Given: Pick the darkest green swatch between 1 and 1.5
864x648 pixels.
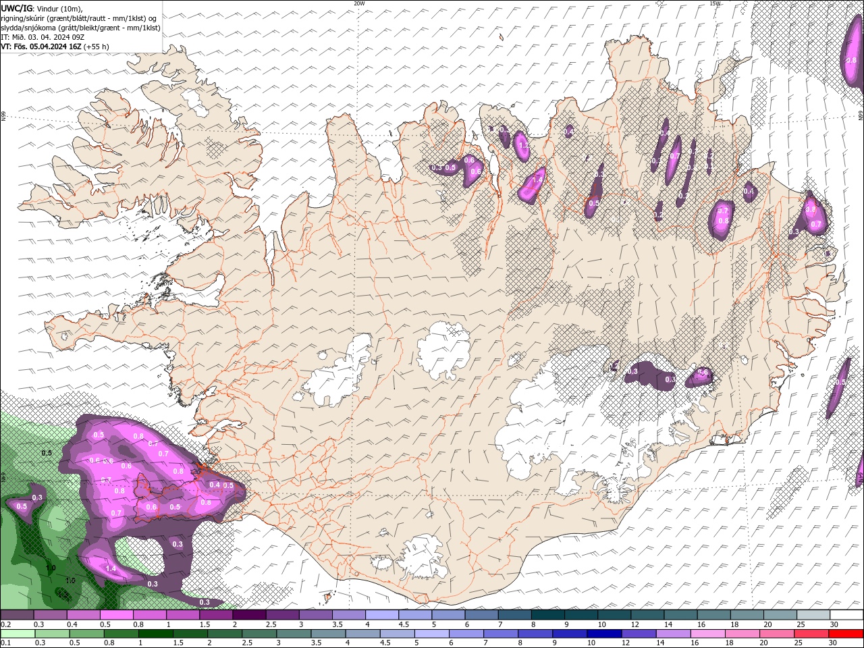Looking at the screenshot, I should click(x=155, y=634).
